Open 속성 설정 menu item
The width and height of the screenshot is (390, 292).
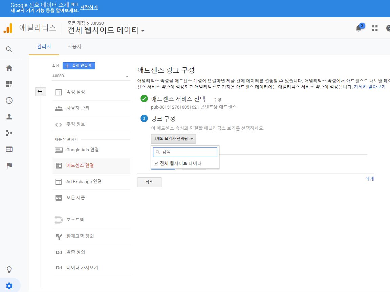click(91, 92)
